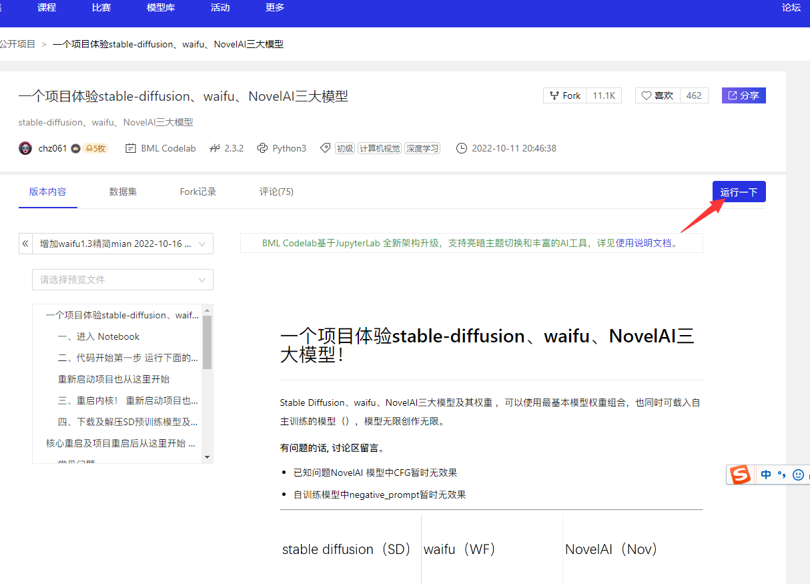Open the 请选择预览文件 dropdown
The height and width of the screenshot is (584, 810).
coord(123,280)
